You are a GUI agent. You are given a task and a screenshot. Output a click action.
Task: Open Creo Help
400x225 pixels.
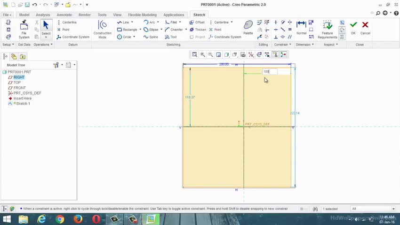[x=396, y=13]
